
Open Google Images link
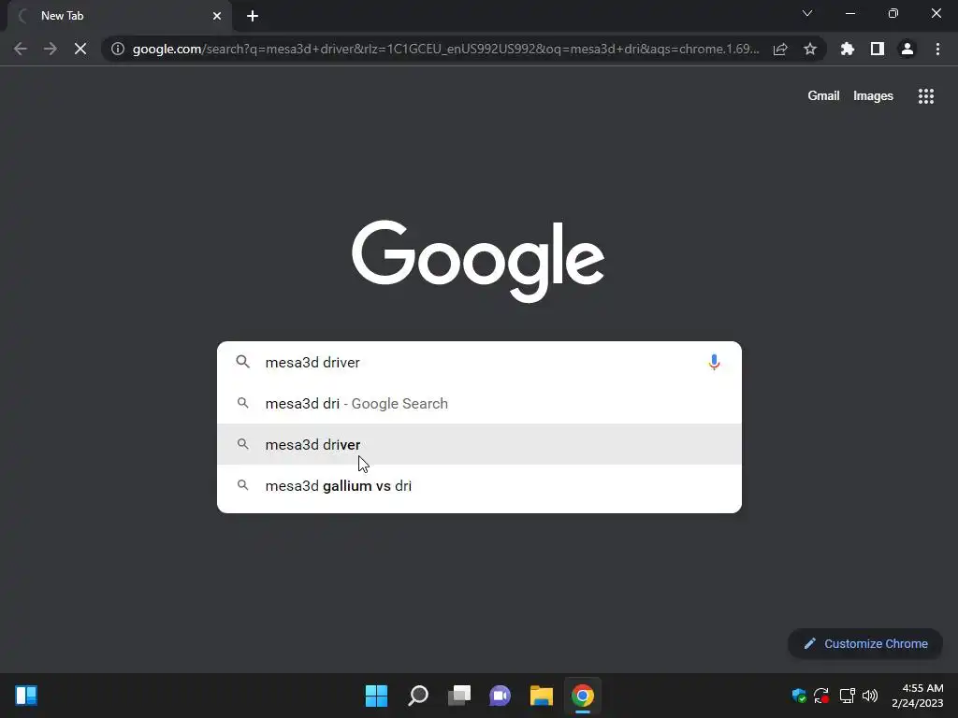coord(873,96)
